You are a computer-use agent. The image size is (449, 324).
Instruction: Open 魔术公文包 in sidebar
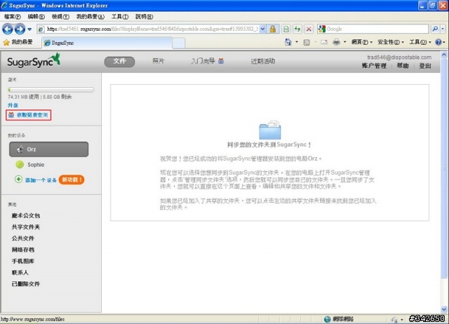[x=26, y=215]
